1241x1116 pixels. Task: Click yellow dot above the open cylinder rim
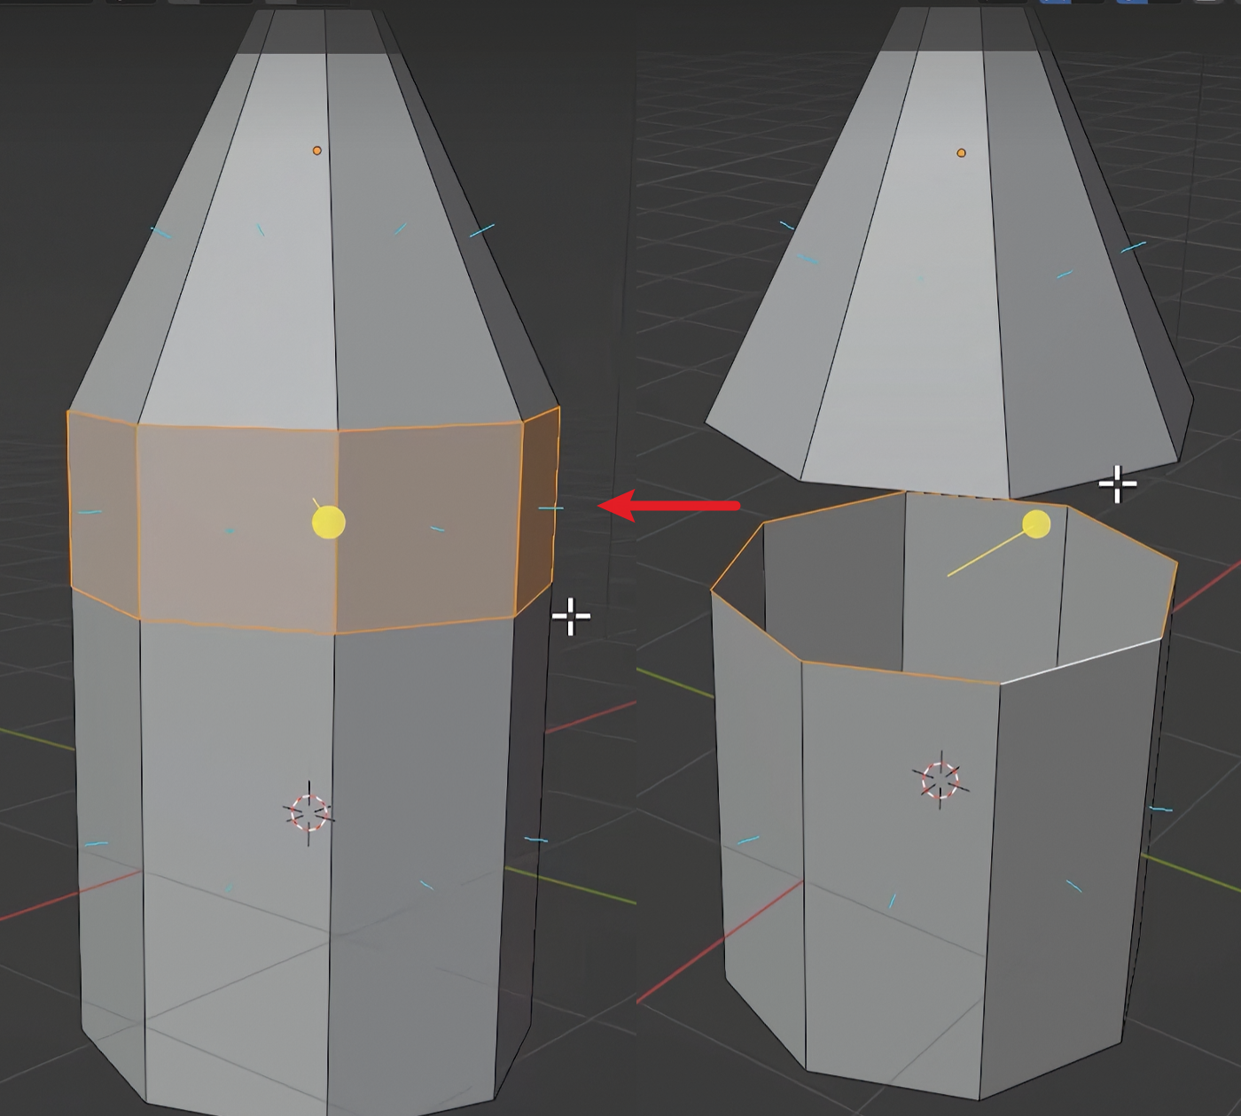point(1036,524)
